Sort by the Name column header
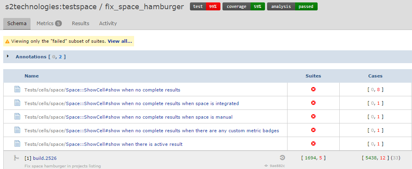 pos(31,76)
